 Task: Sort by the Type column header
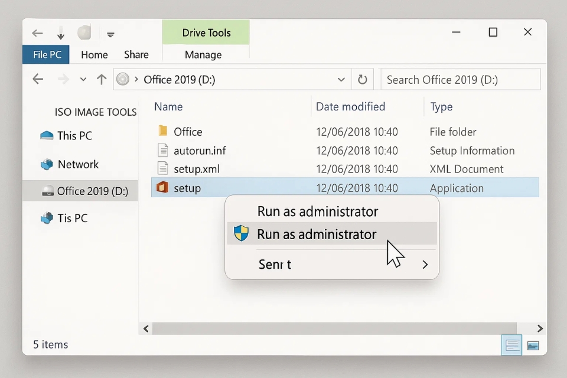441,107
